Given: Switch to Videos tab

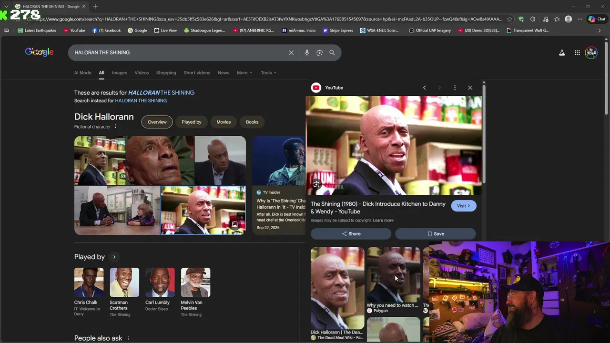Looking at the screenshot, I should pos(142,73).
